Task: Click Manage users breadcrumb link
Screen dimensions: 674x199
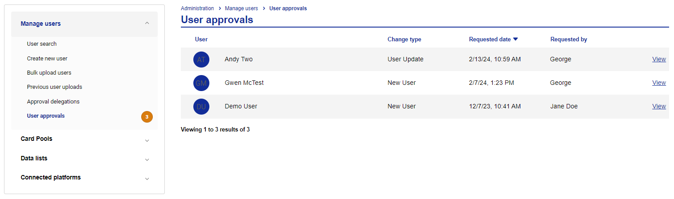Action: [241, 8]
